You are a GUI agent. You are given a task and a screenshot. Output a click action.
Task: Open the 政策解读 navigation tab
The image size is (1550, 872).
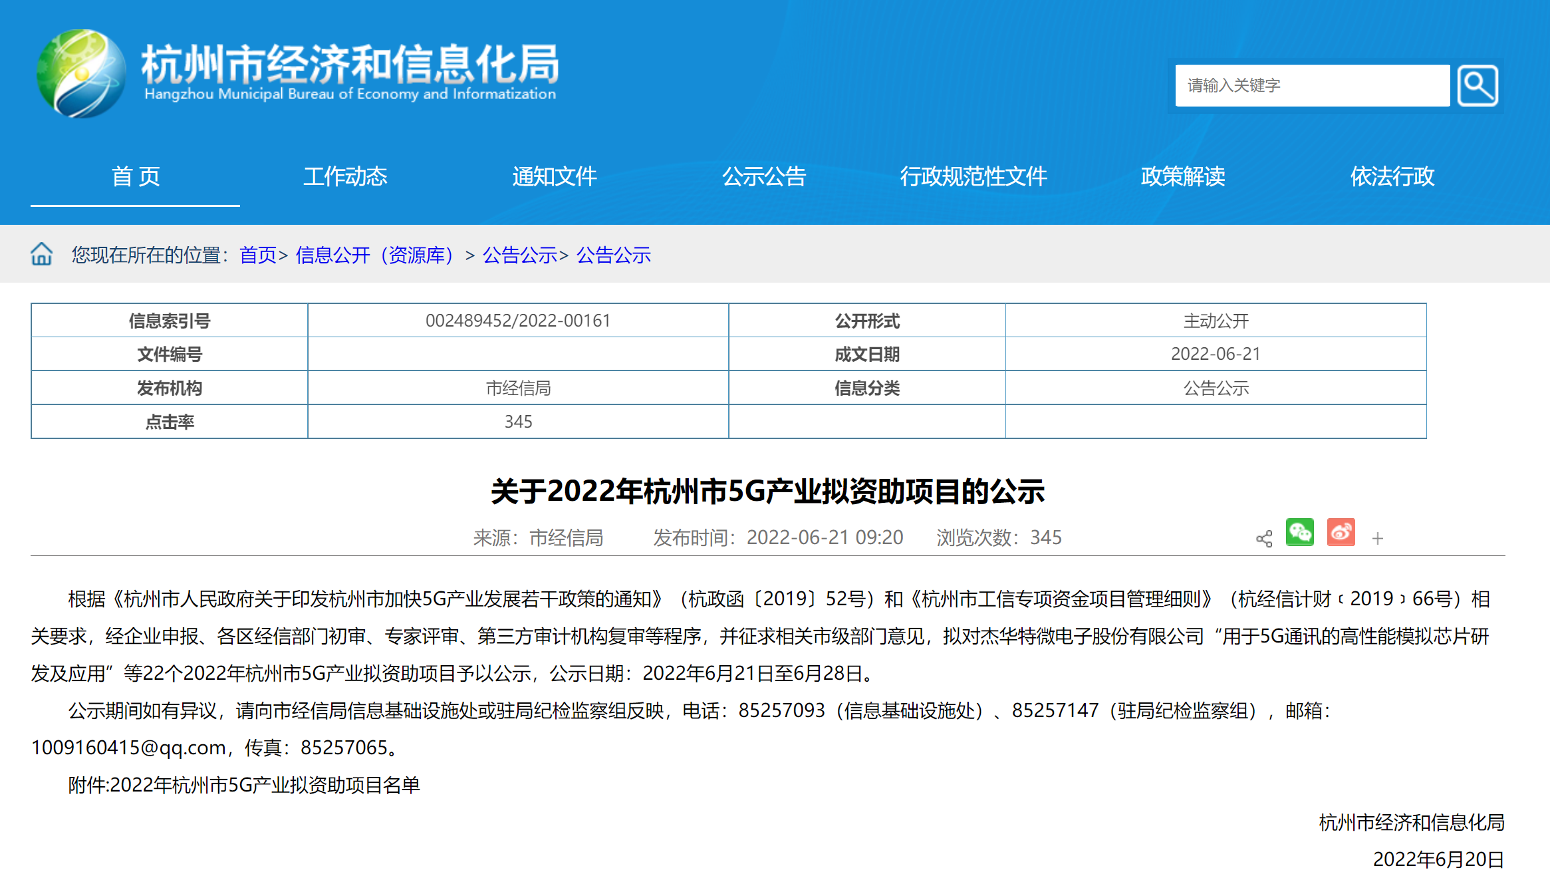point(1183,177)
